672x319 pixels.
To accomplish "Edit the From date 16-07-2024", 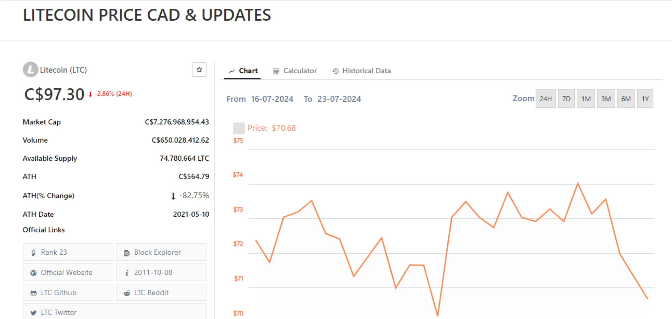I will pyautogui.click(x=272, y=99).
